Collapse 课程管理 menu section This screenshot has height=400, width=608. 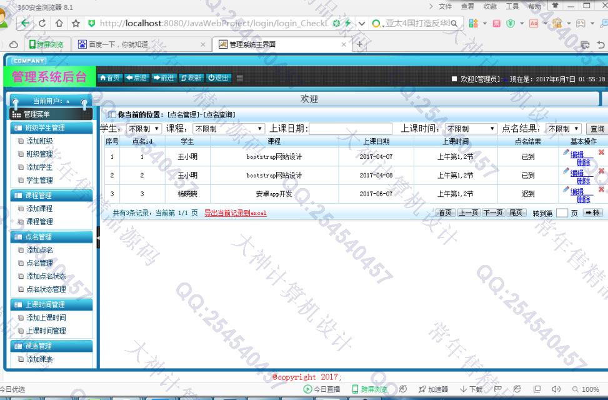(x=52, y=195)
